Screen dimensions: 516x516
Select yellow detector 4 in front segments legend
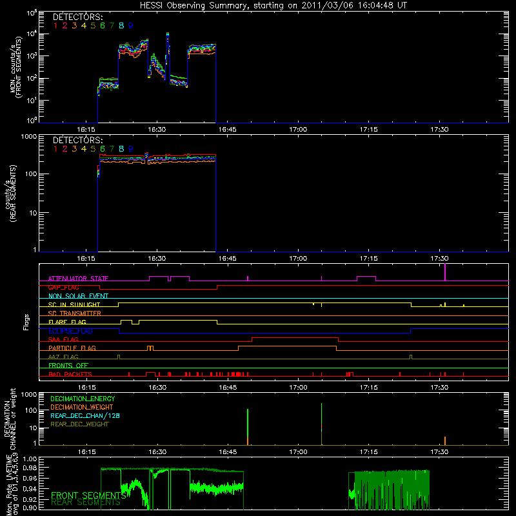pos(84,26)
